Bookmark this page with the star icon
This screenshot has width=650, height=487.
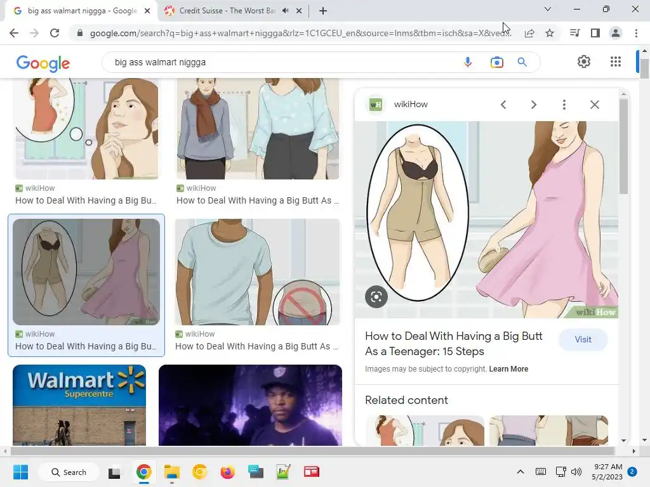550,33
